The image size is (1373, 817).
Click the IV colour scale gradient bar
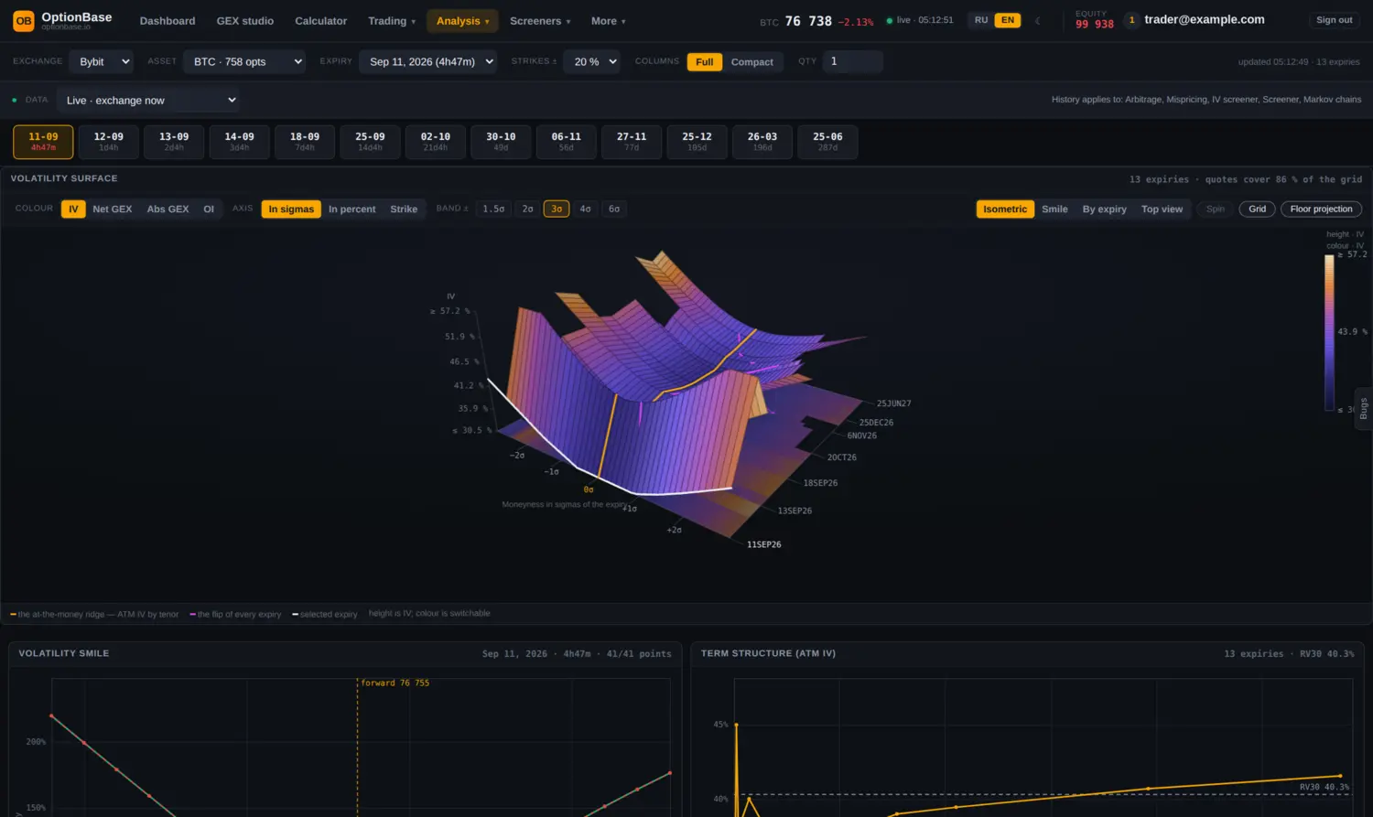coord(1329,332)
